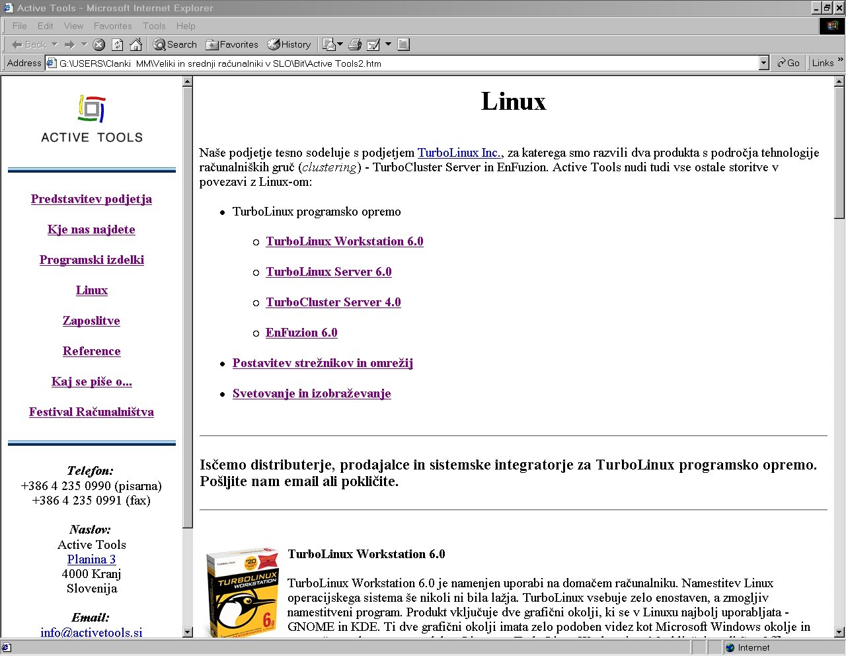Click inside the Address input field
Screen dimensions: 846x656
click(x=408, y=63)
